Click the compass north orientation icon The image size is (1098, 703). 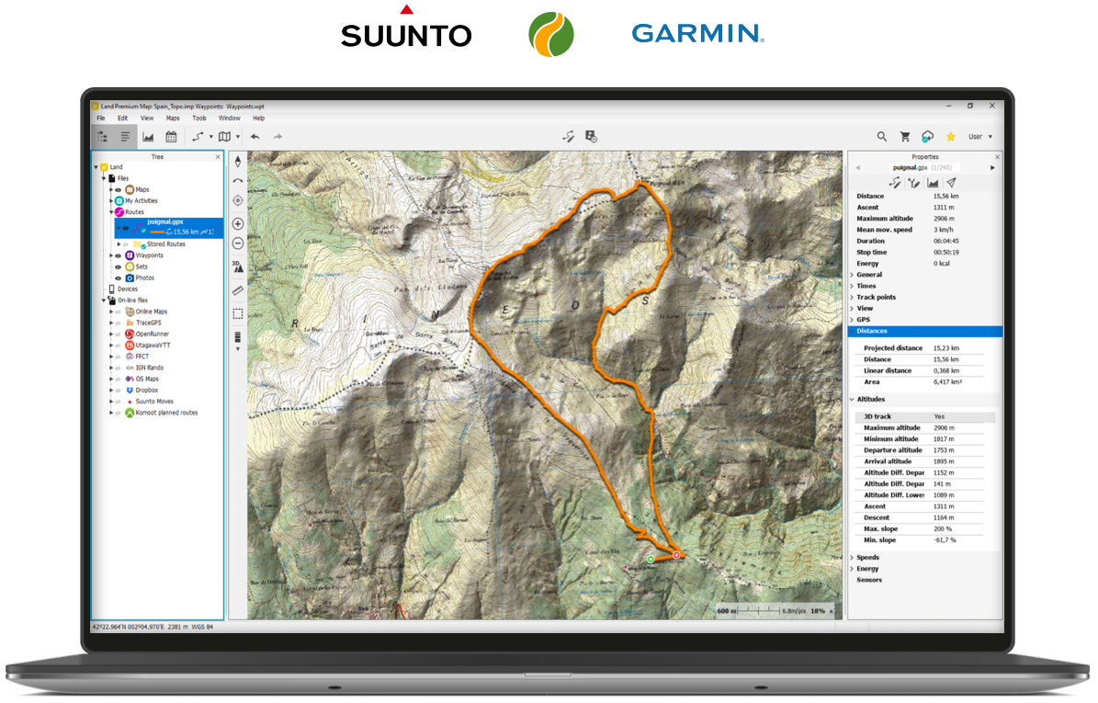[238, 162]
